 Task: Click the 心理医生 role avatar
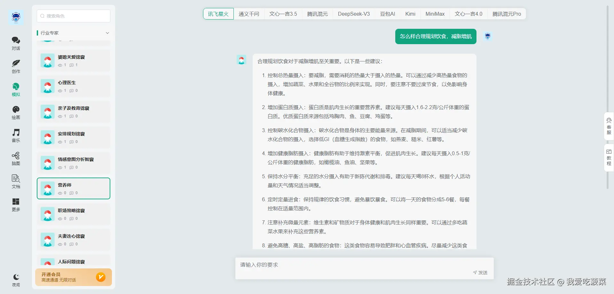tap(48, 86)
